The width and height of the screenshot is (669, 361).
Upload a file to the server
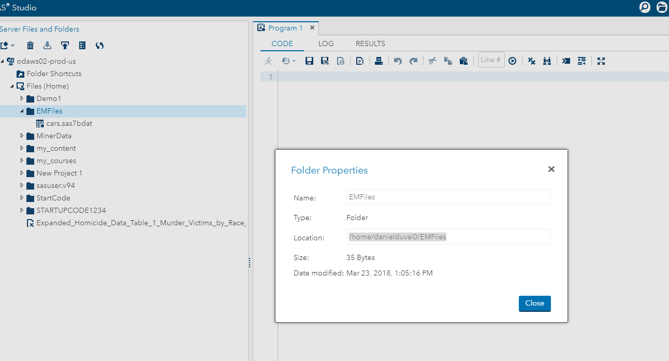point(65,46)
